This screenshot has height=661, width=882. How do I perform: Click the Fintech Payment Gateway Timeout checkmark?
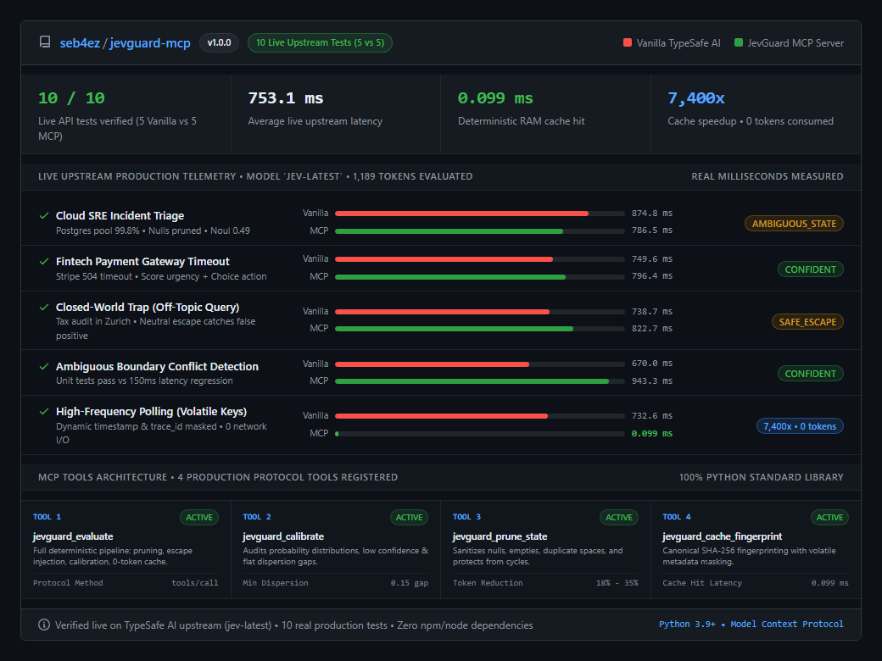pyautogui.click(x=44, y=261)
